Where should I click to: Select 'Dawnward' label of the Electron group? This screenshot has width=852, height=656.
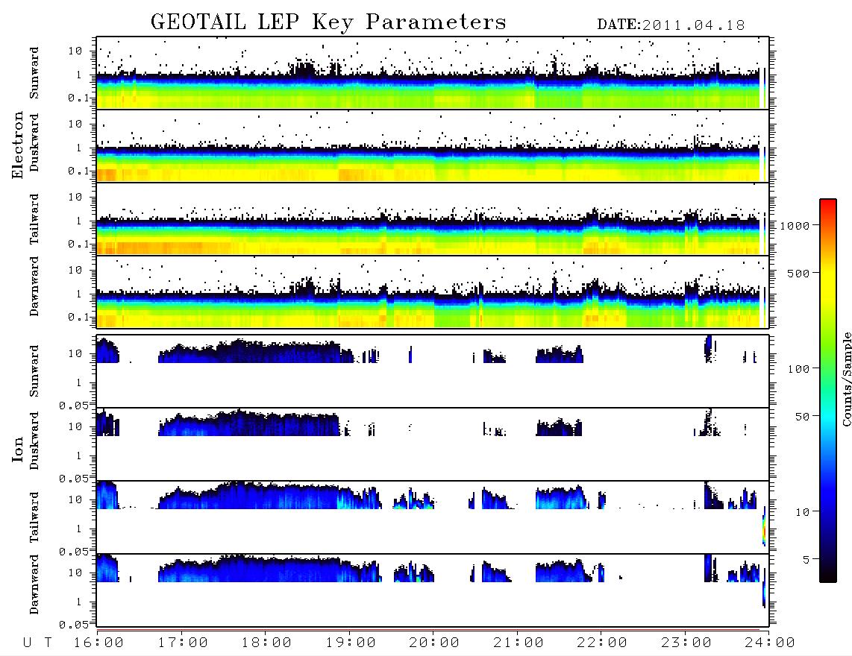point(34,286)
